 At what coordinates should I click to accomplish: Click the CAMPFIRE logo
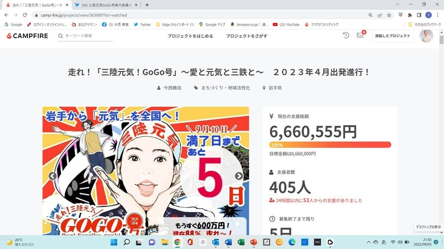27,36
